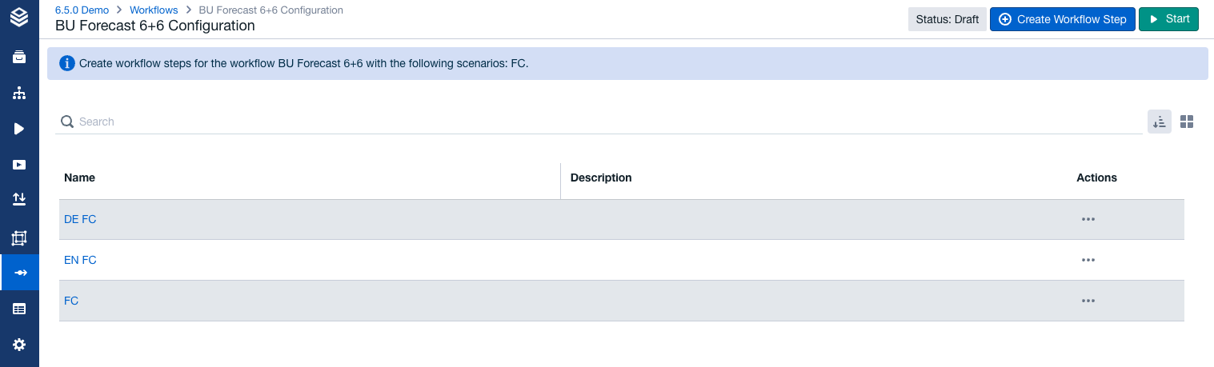Image resolution: width=1214 pixels, height=367 pixels.
Task: Open actions menu for FC row
Action: 1088,301
